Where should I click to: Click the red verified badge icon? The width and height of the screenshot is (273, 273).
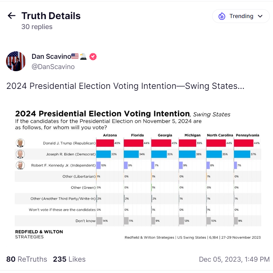(x=93, y=57)
